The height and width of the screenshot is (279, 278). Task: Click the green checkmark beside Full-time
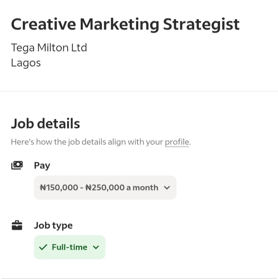point(43,247)
